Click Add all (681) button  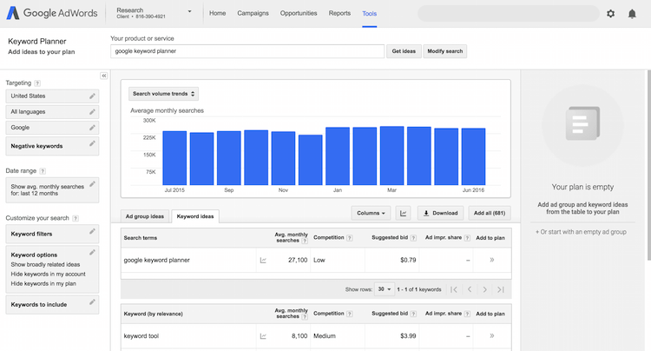(490, 213)
